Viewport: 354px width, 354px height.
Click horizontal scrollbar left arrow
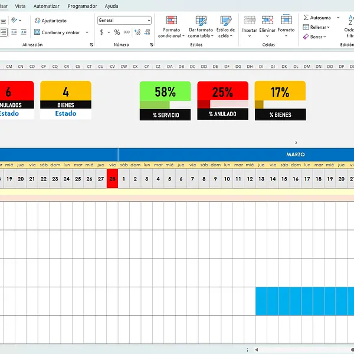pos(257,350)
